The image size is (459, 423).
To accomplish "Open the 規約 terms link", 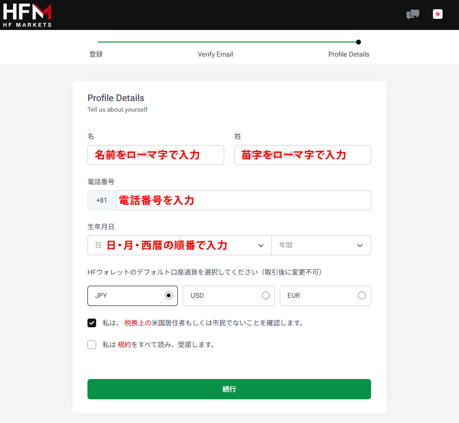I will pos(124,345).
